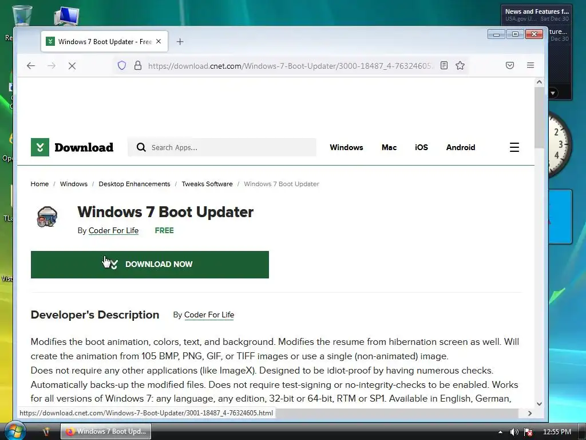This screenshot has height=440, width=586.
Task: Click the disabled forward navigation arrow
Action: pos(52,66)
